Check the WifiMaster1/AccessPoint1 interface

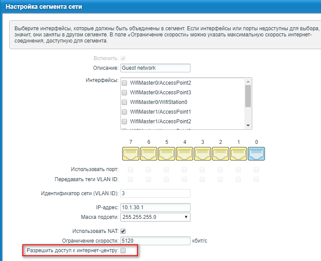point(125,112)
